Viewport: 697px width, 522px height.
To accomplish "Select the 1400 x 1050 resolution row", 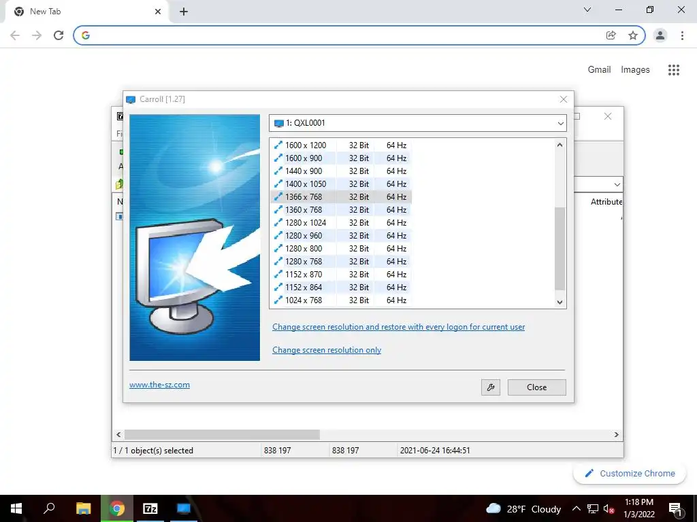I will [340, 184].
